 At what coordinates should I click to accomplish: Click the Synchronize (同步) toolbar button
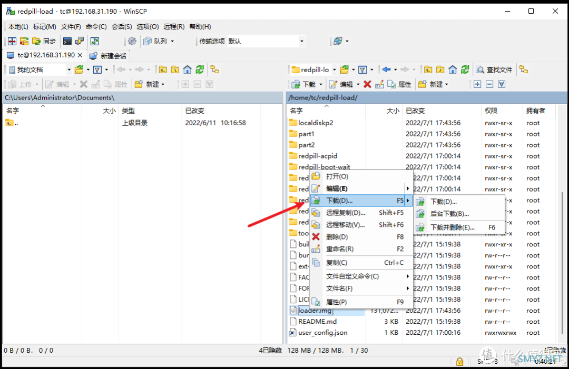tap(44, 42)
